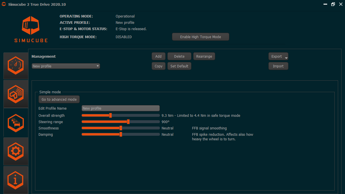The width and height of the screenshot is (345, 194).
Task: Enable High Torque Mode
Action: [x=201, y=37]
